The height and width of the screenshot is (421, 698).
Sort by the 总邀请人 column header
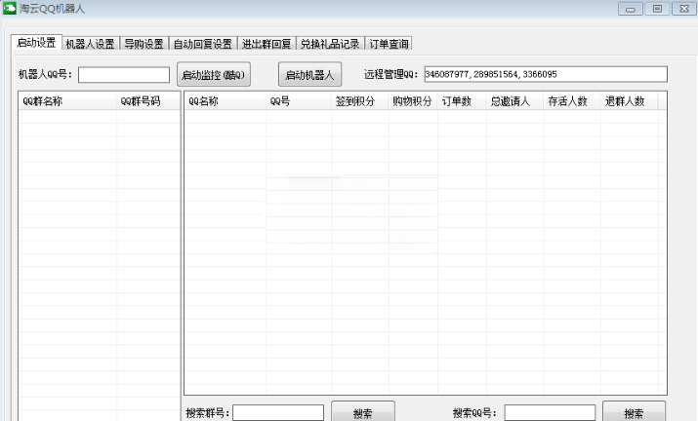515,101
